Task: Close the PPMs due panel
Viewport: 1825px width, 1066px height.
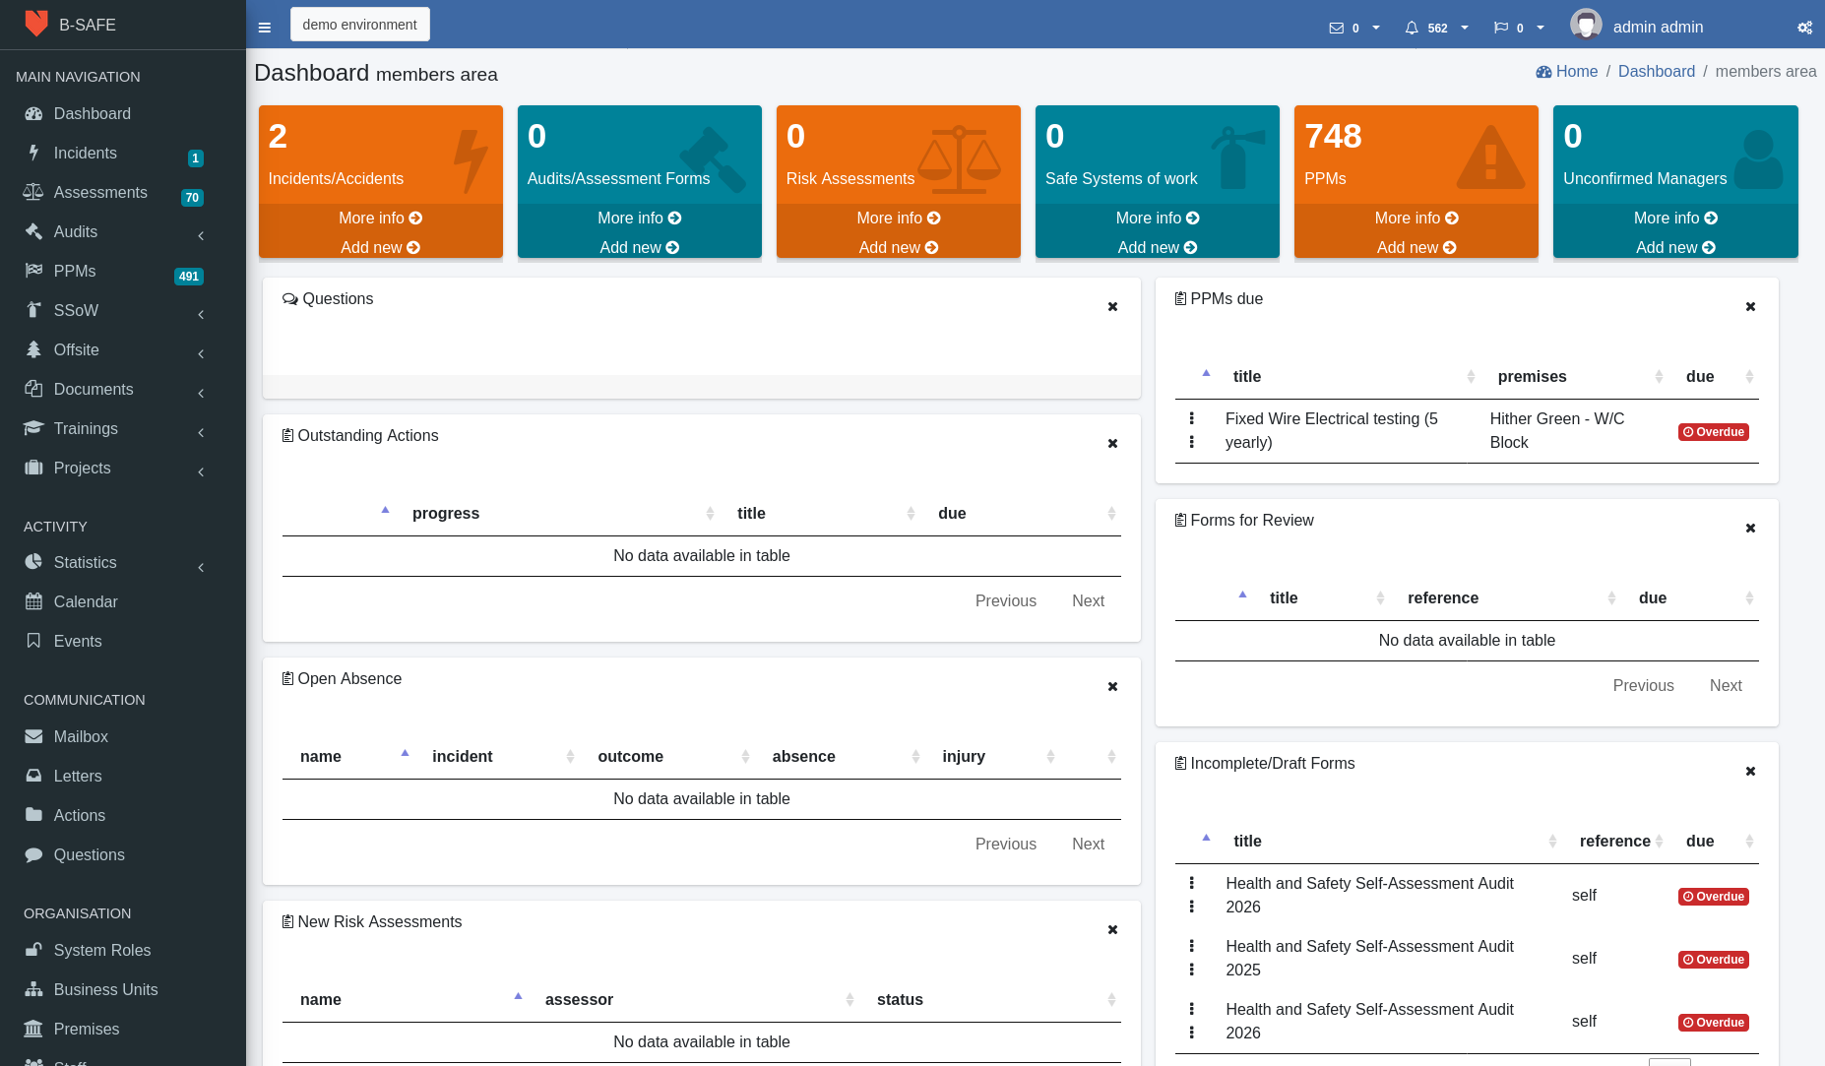Action: [x=1750, y=307]
